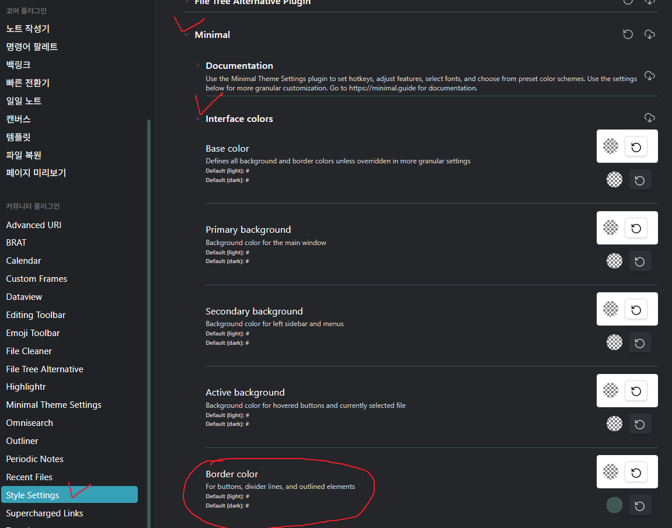Image resolution: width=672 pixels, height=528 pixels.
Task: Open Calendar plugin settings
Action: [x=23, y=261]
